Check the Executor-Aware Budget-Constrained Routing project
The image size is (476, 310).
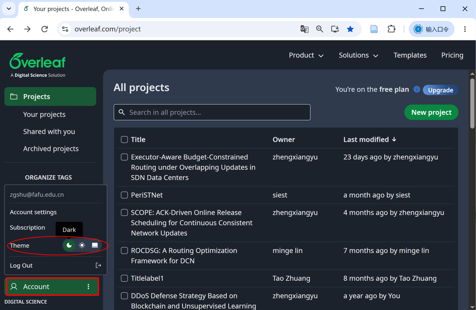[x=124, y=157]
